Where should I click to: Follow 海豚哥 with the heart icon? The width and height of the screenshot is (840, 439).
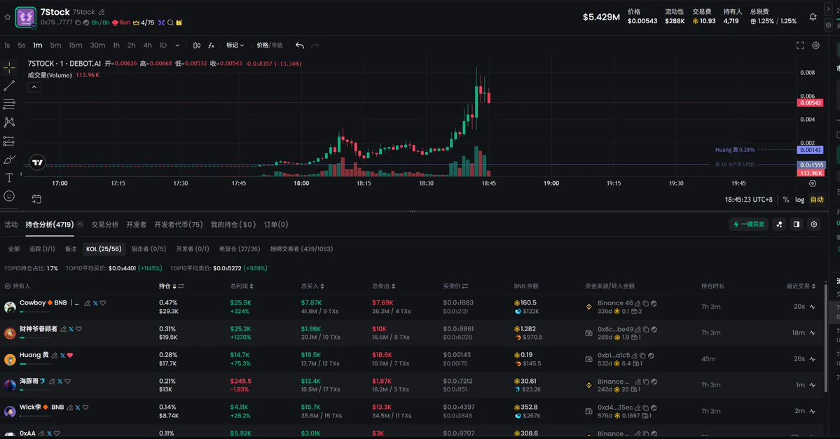point(67,382)
